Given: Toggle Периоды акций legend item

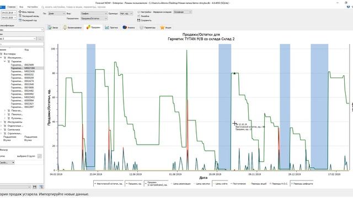Looking at the screenshot, I should coord(258,184).
